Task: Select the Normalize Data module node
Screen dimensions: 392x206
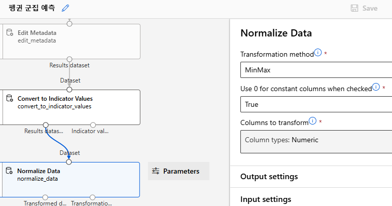Action: point(71,180)
